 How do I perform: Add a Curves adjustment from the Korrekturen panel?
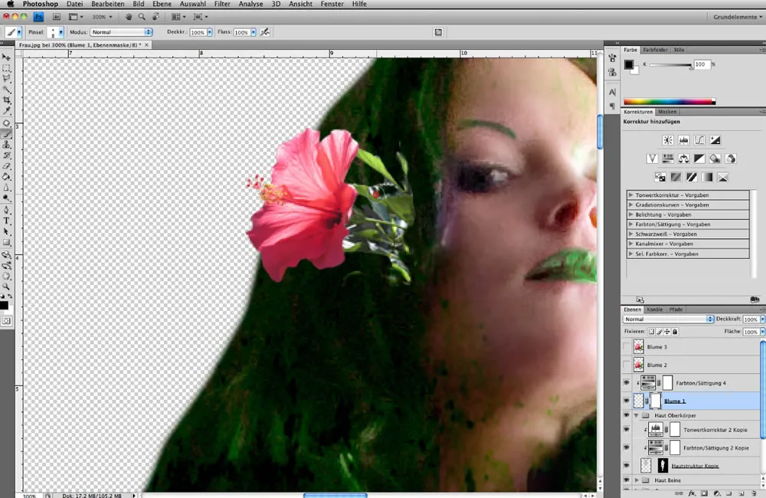[x=699, y=140]
